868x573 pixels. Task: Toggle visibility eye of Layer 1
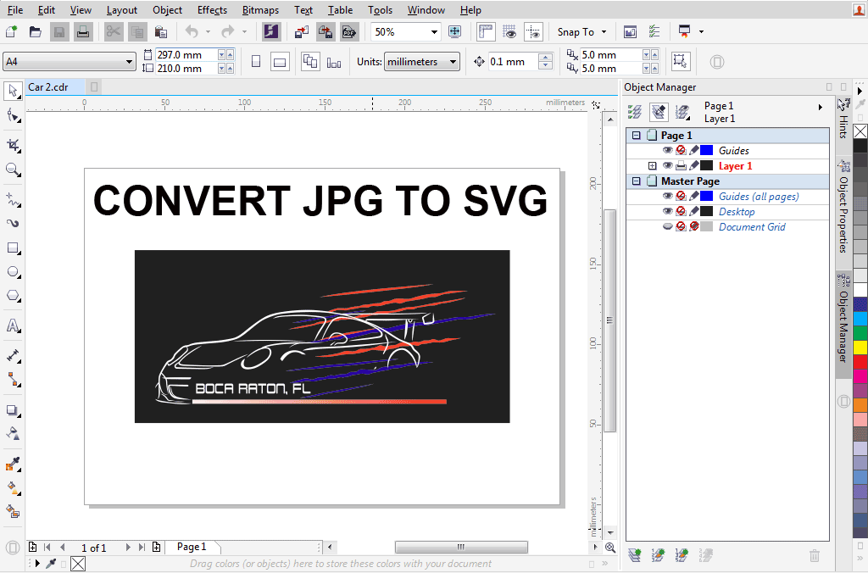(x=667, y=166)
